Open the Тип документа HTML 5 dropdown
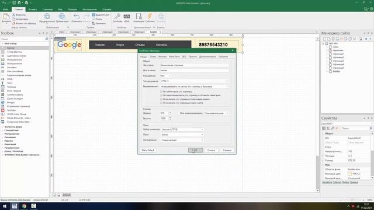This screenshot has width=374, height=210. [194, 81]
